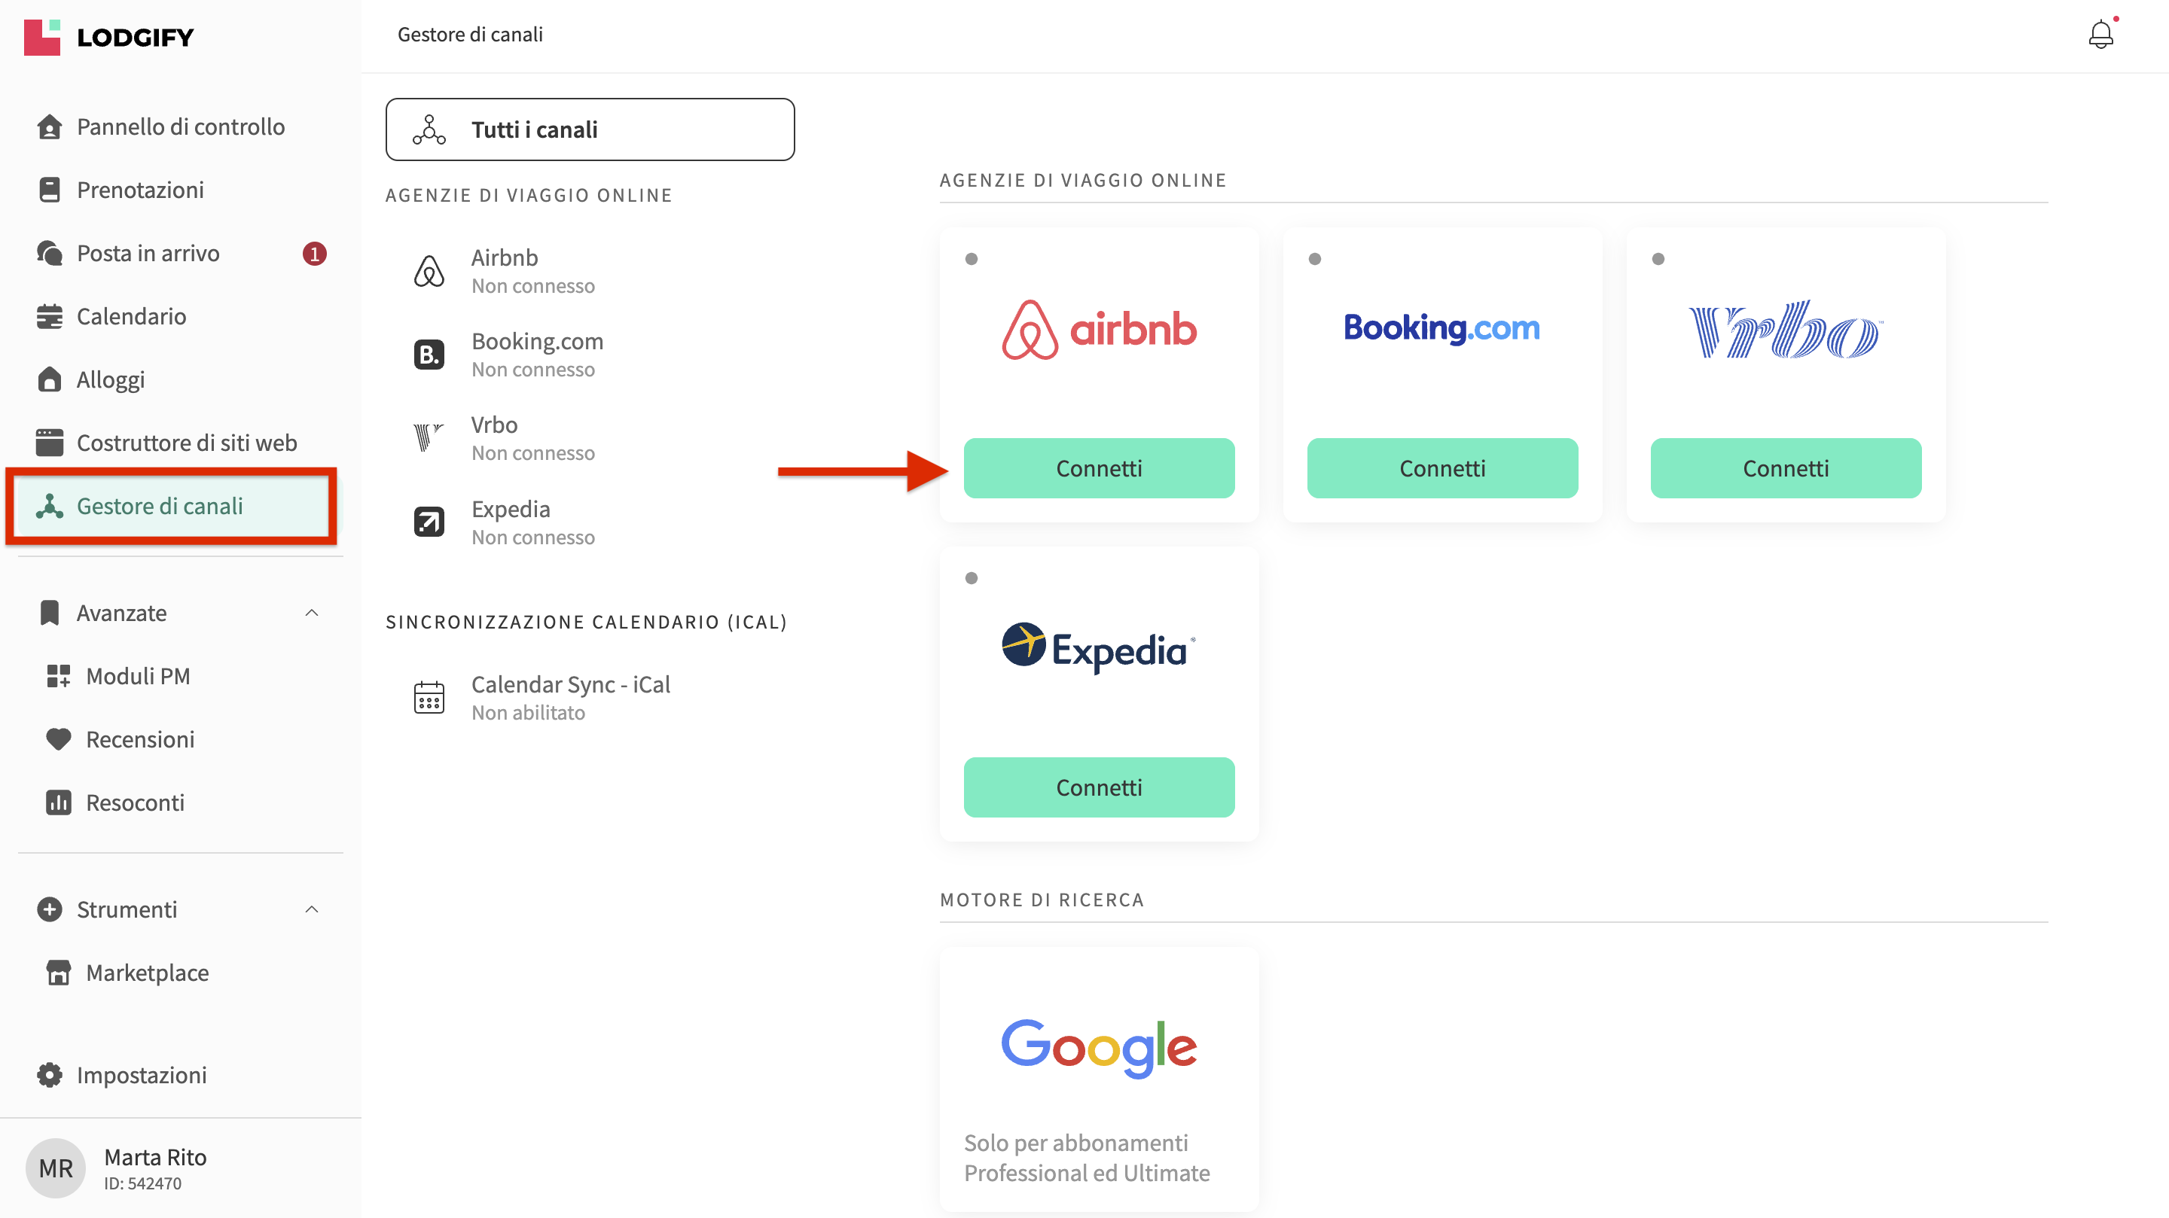
Task: Click the Calendar Sync iCal icon
Action: (429, 698)
